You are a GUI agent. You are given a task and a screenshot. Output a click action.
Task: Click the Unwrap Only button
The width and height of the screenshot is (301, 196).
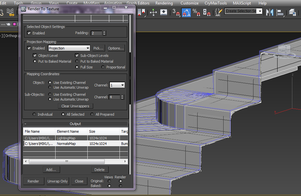click(58, 181)
